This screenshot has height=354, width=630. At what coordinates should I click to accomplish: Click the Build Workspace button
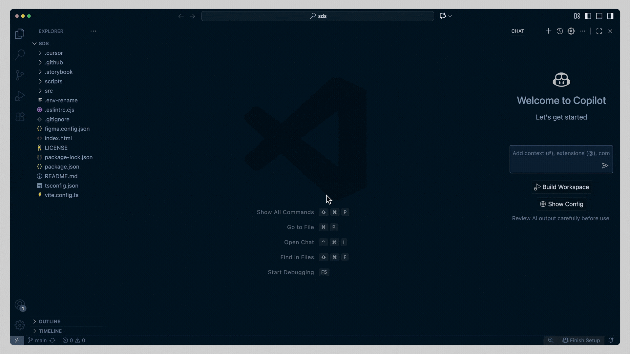(x=561, y=187)
